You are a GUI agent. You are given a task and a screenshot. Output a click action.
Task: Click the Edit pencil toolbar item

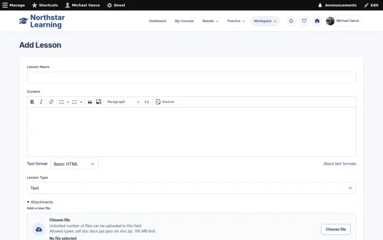(371, 5)
